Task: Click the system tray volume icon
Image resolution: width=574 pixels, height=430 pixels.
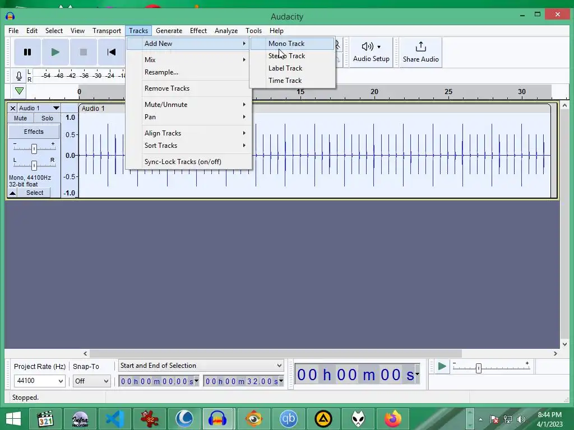Action: [521, 419]
